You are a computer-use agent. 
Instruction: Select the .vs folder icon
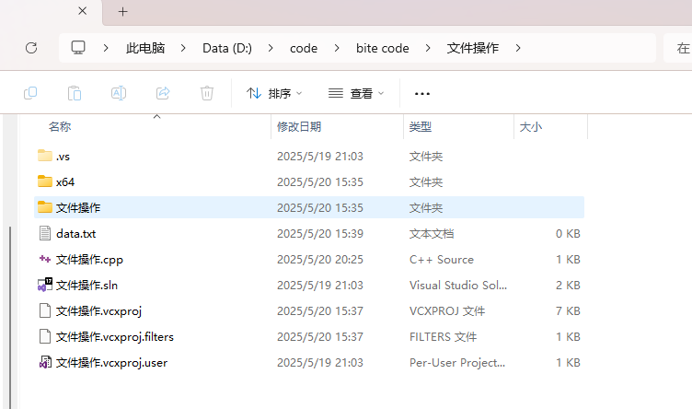tap(44, 156)
